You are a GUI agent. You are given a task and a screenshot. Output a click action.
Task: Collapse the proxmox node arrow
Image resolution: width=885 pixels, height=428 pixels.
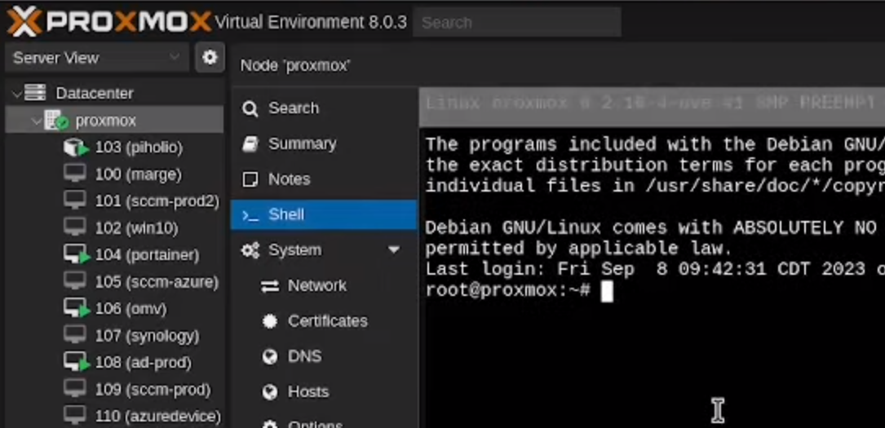(x=37, y=121)
